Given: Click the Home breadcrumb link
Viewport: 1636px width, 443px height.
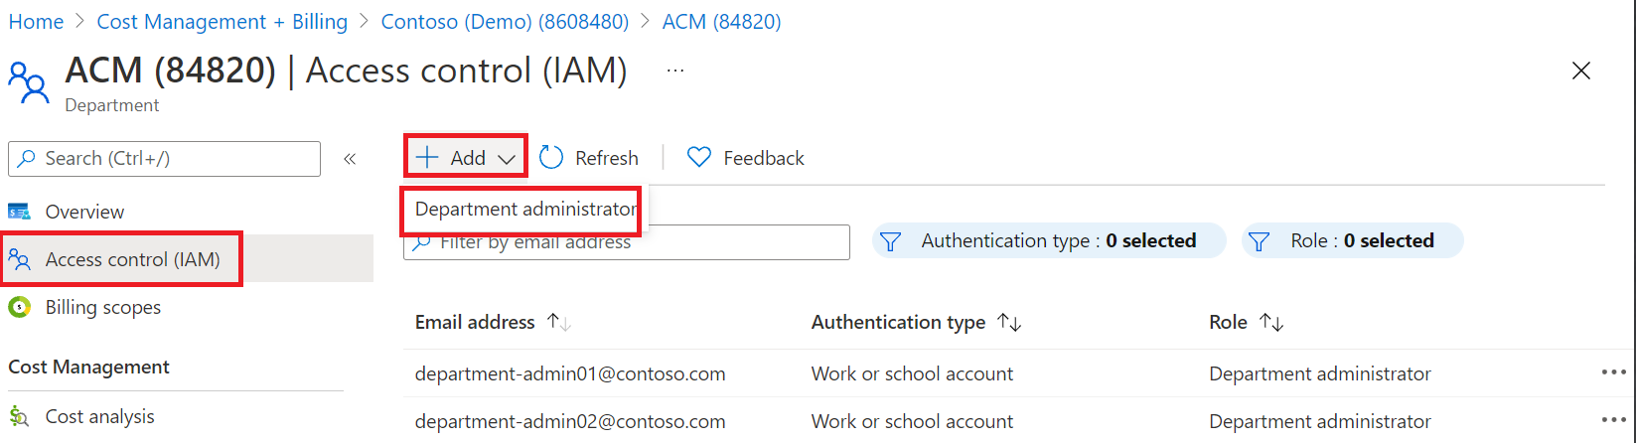Looking at the screenshot, I should click(x=36, y=22).
